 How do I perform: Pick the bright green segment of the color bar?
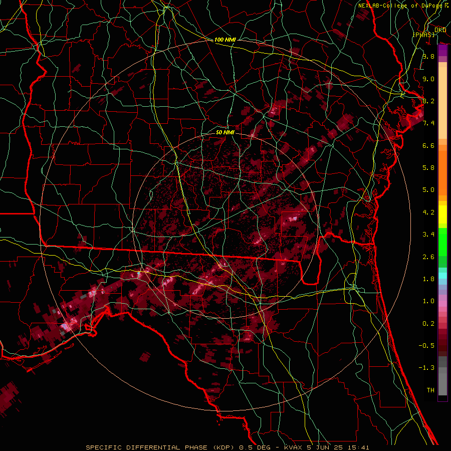click(x=442, y=243)
